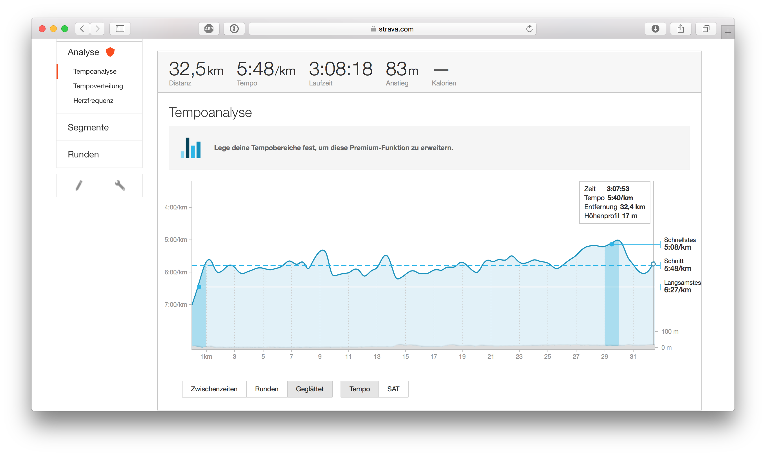The width and height of the screenshot is (766, 456).
Task: Select the Geglättet chart mode
Action: point(309,389)
